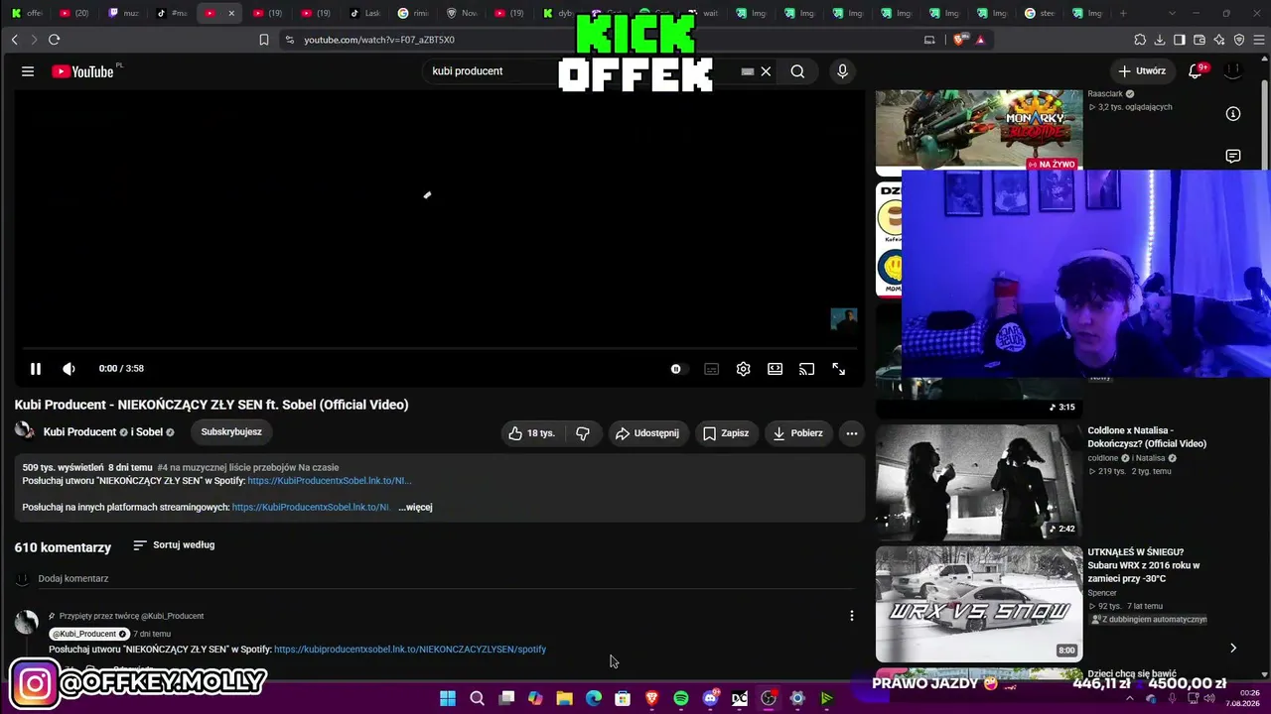Start voice search with the microphone icon

click(x=842, y=71)
